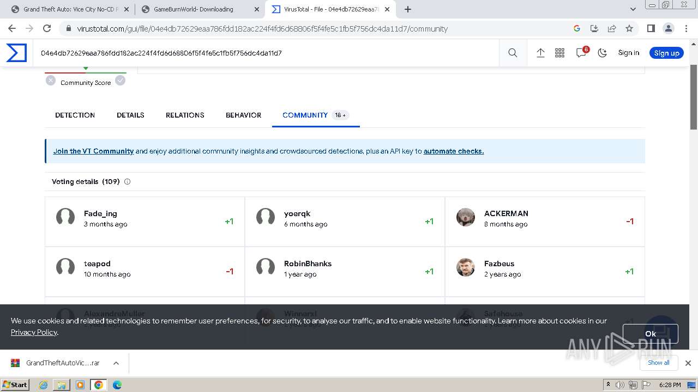
Task: Vote harmless with the checkmark community score icon
Action: coord(121,81)
